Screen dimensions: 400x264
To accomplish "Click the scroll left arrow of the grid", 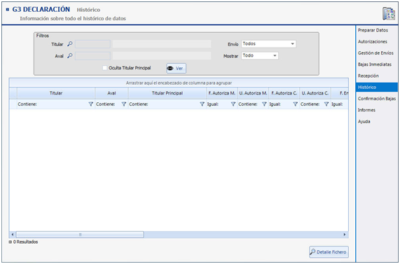I will click(13, 235).
